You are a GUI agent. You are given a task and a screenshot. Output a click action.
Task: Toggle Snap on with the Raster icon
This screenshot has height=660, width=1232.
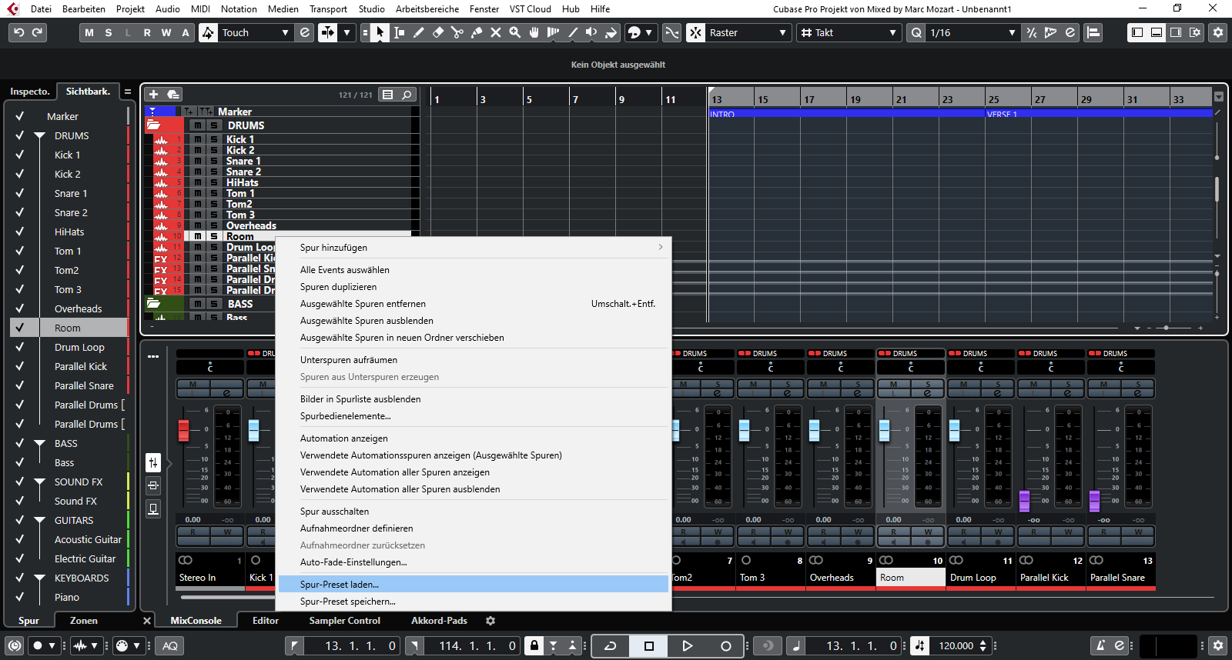click(695, 32)
